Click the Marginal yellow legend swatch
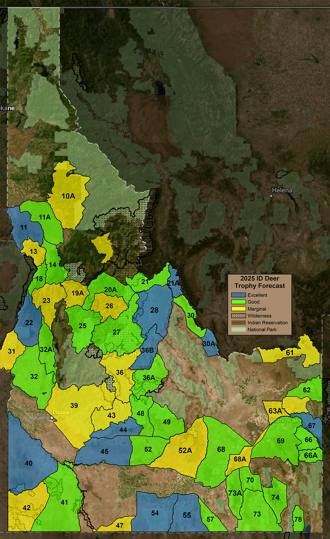This screenshot has width=330, height=539. tap(238, 309)
